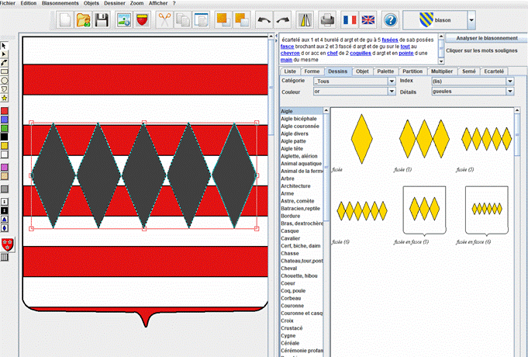Open a file with the folder icon
The width and height of the screenshot is (528, 357).
[x=85, y=19]
